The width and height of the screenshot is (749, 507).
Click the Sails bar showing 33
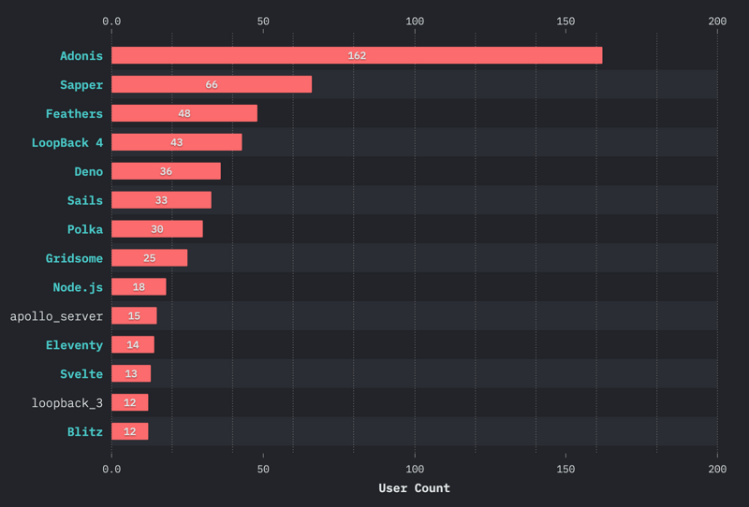tap(161, 200)
